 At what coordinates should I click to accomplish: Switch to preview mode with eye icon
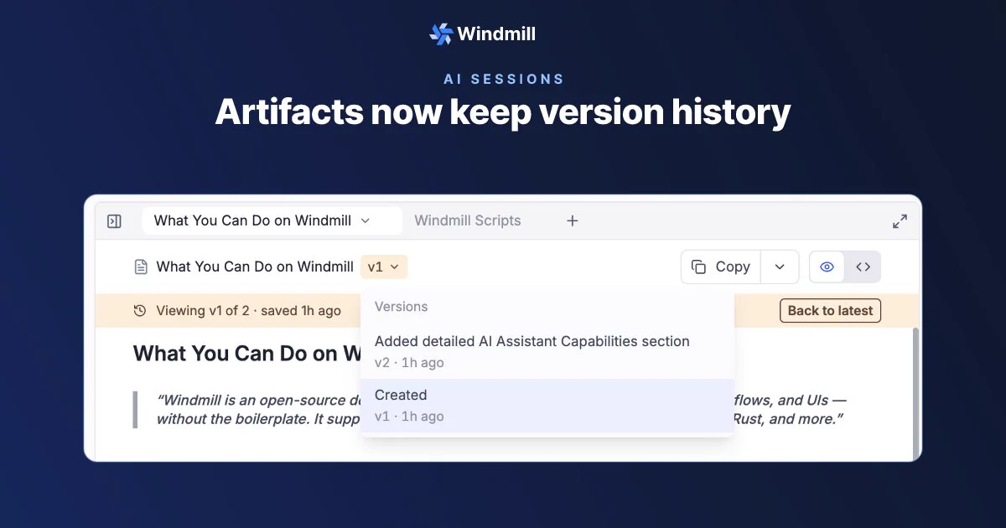click(x=827, y=267)
